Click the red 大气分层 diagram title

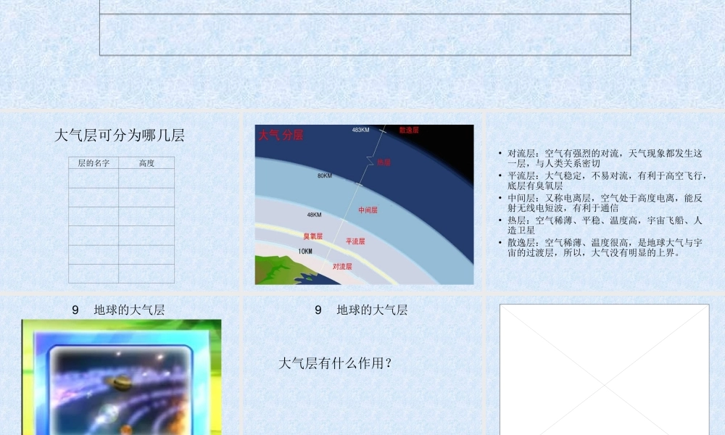tap(280, 133)
